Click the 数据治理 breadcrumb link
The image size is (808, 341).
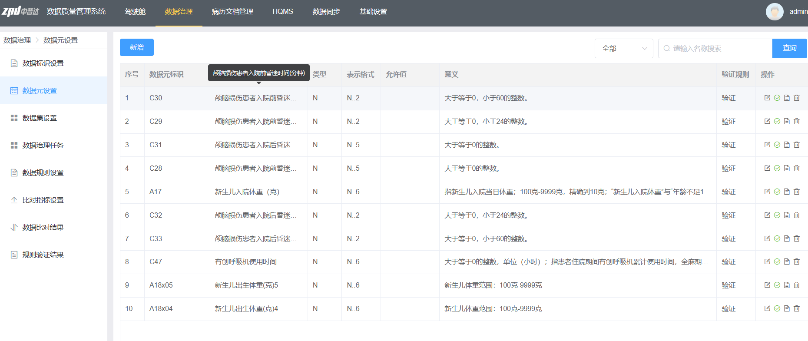(x=17, y=40)
